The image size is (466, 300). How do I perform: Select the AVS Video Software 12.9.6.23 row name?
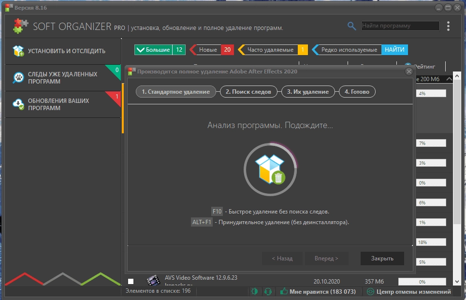click(201, 278)
